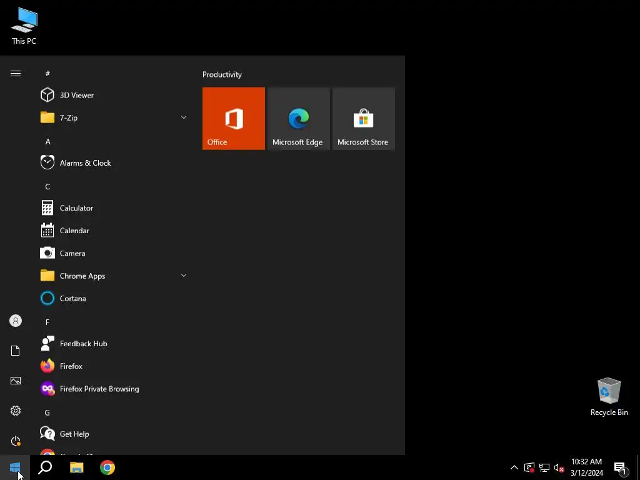This screenshot has height=480, width=640.
Task: Open File Explorer from taskbar
Action: point(76,467)
